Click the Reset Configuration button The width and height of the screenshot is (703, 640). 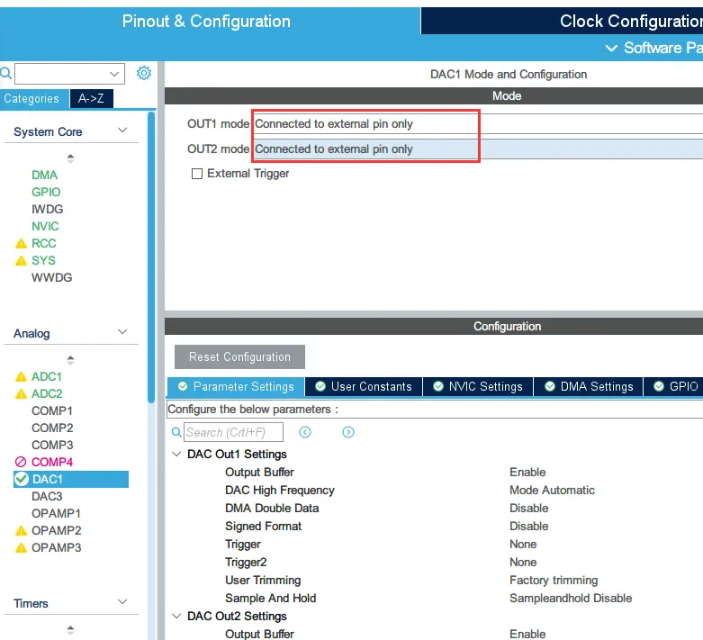coord(239,357)
